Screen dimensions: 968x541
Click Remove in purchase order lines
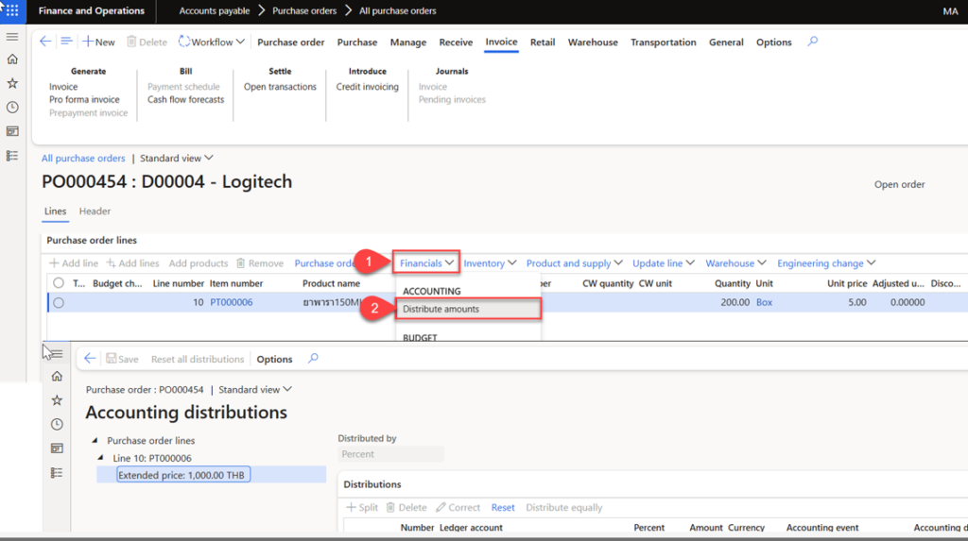pyautogui.click(x=260, y=263)
